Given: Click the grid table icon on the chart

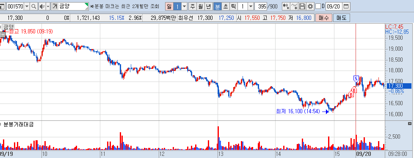Looking at the screenshot, I should (3, 34).
